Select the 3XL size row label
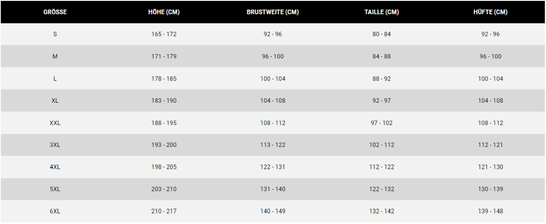Image resolution: width=546 pixels, height=224 pixels. click(55, 145)
